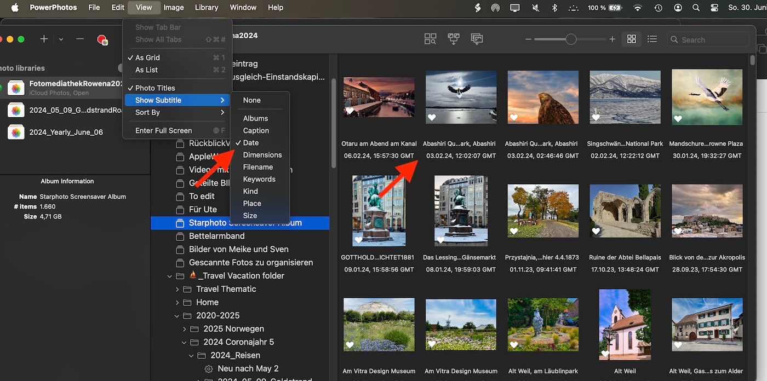Choose Filename in the subtitle submenu

pyautogui.click(x=258, y=167)
